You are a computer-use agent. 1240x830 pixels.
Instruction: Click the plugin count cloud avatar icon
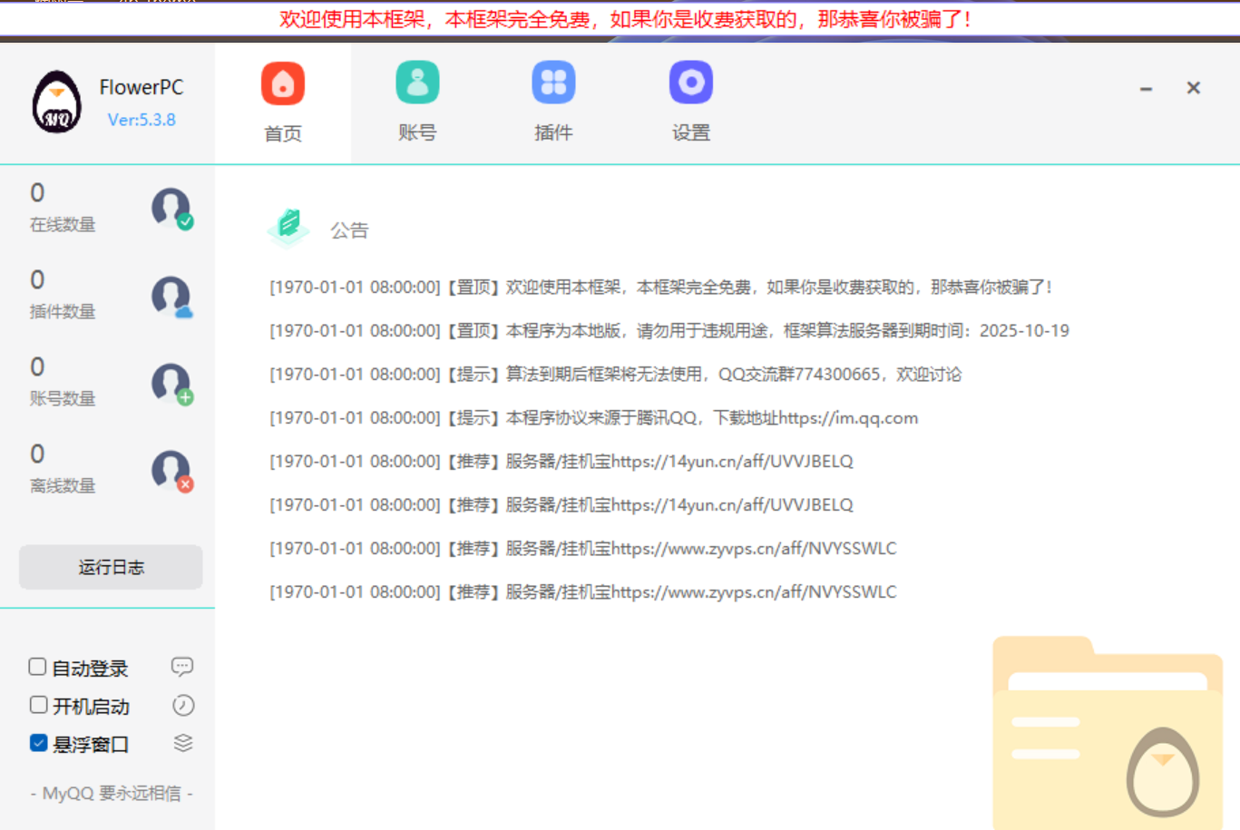click(171, 296)
